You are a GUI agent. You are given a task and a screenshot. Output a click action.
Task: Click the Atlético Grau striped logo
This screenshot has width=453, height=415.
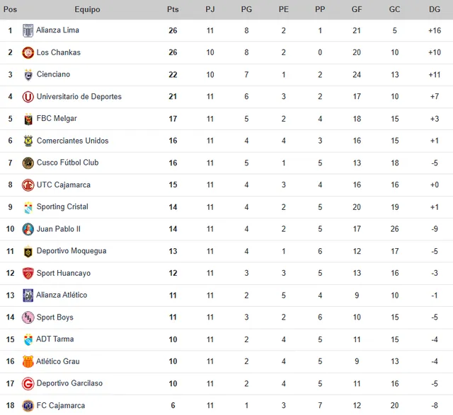pos(28,361)
